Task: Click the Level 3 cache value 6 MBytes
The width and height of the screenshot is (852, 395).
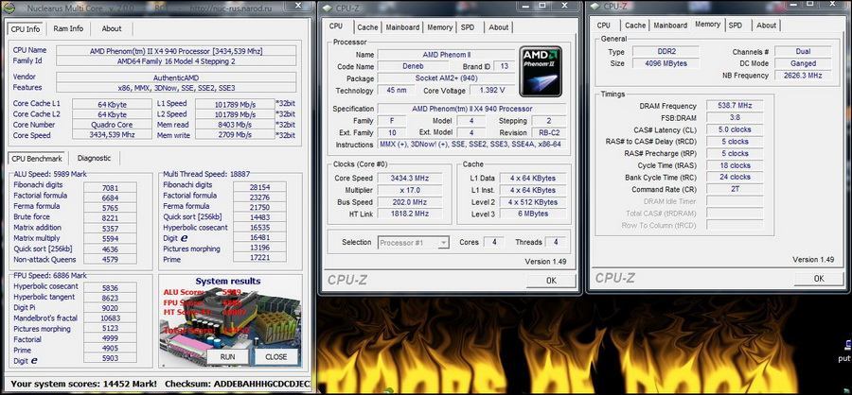Action: (532, 215)
